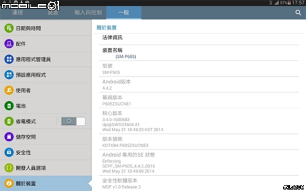Screen dimensions: 306x191
Task: Click the 儲存空間 purple storage icon
Action: pos(9,137)
